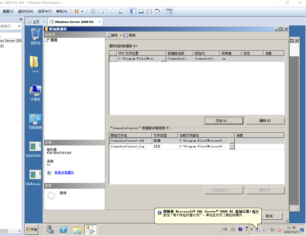
Task: Click the SQL Management Studio taskbar icon
Action: (90, 229)
